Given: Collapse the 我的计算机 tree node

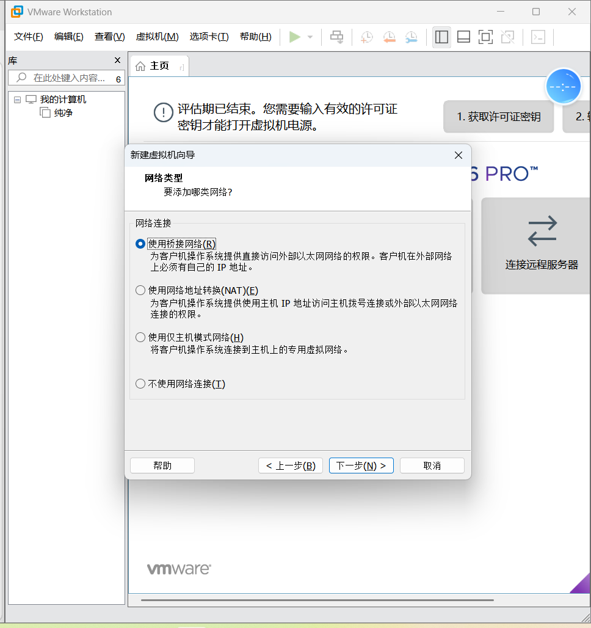Looking at the screenshot, I should (17, 100).
